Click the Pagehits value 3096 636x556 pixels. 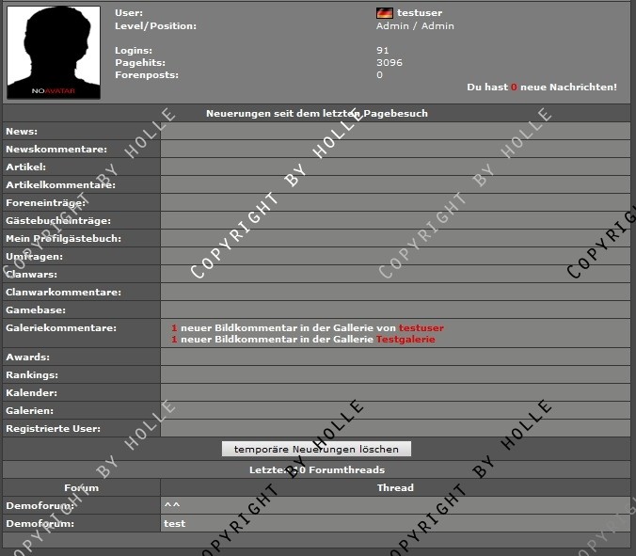click(x=390, y=62)
